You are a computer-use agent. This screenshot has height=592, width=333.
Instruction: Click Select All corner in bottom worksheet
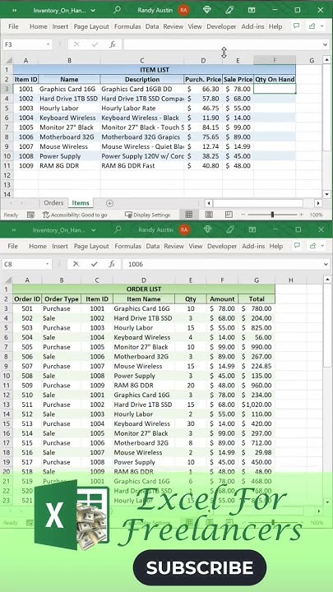(7, 280)
